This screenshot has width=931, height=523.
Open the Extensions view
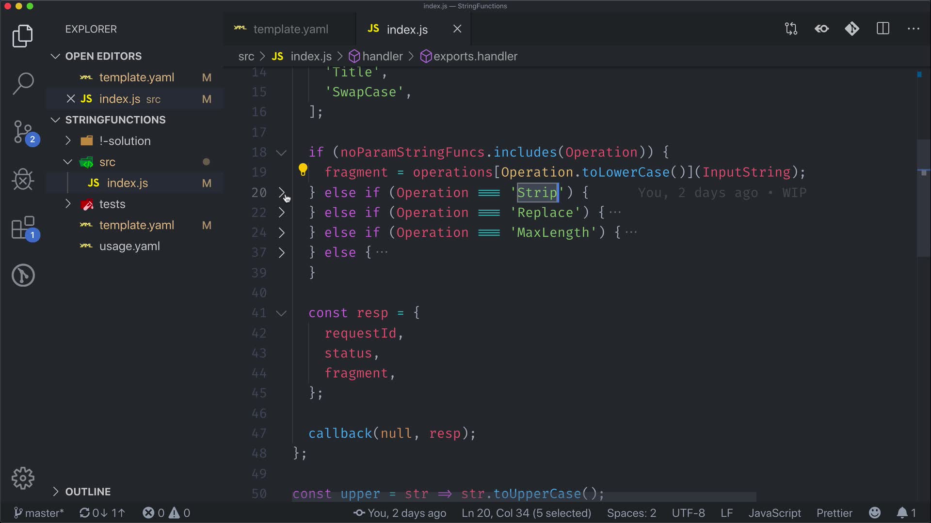point(23,228)
